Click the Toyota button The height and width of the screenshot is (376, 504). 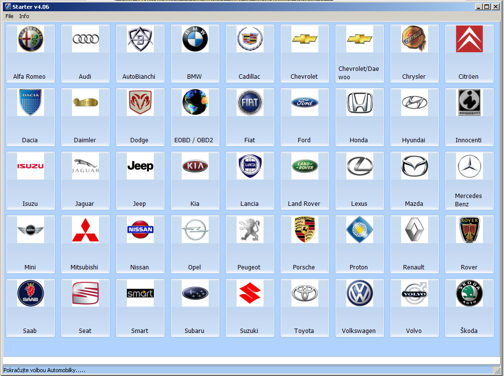305,308
